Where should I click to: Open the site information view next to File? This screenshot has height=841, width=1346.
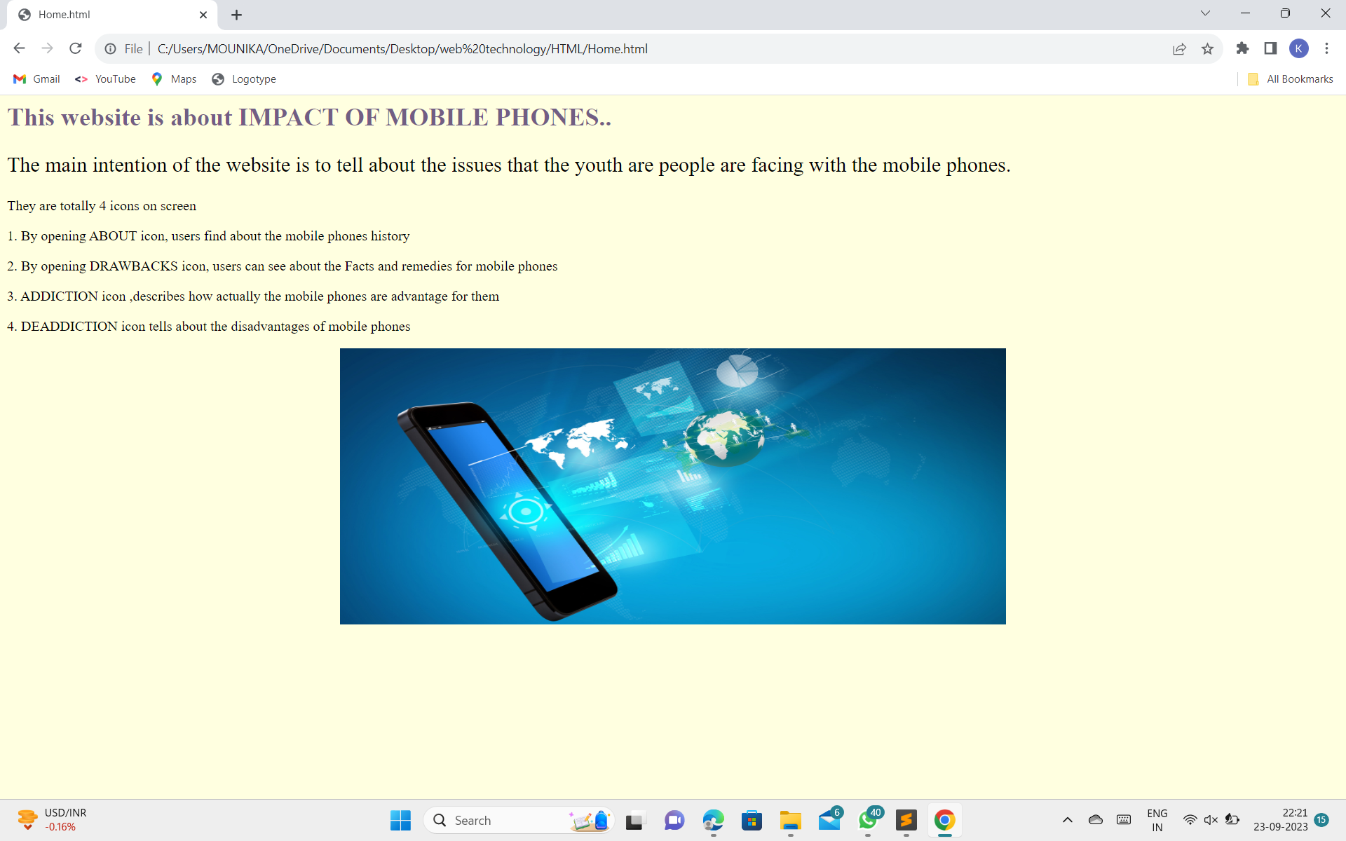point(111,48)
